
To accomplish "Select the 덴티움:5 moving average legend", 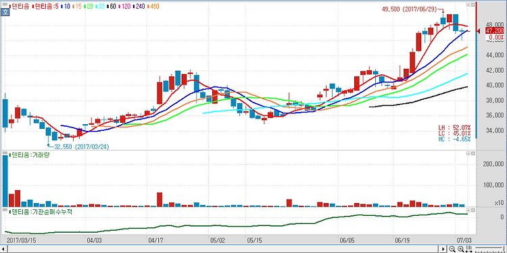I will (x=45, y=6).
